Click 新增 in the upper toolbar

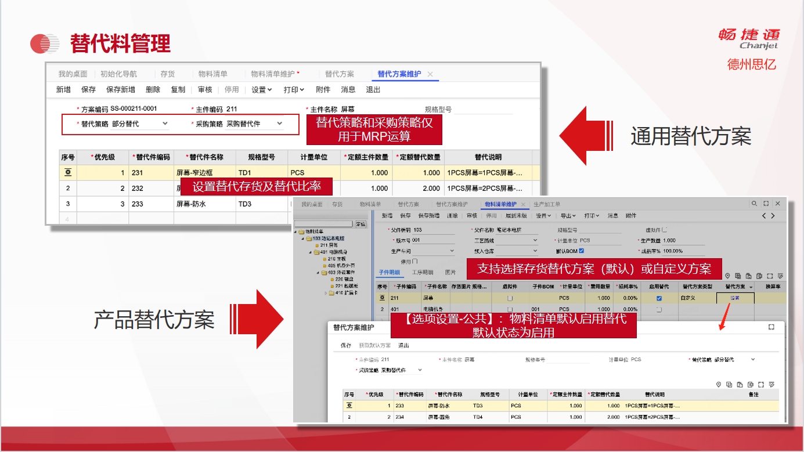[63, 89]
